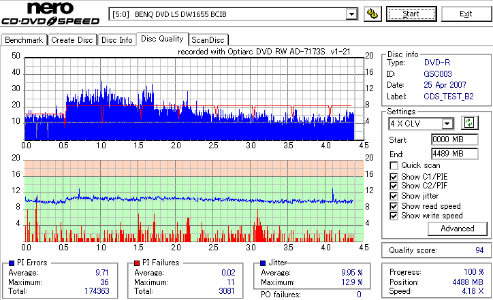Viewport: 493px width, 300px height.
Task: Click the disc label CDS_TEST_B2
Action: [449, 97]
